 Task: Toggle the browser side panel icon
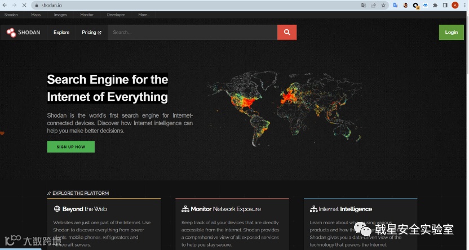(x=445, y=6)
